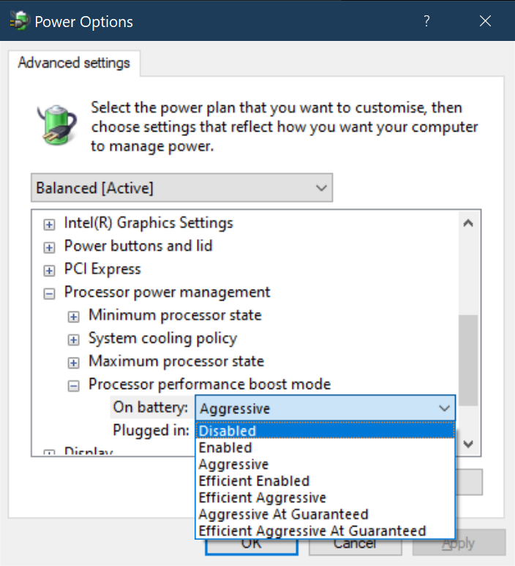Collapse Processor power management node
Image resolution: width=515 pixels, height=566 pixels.
[49, 293]
